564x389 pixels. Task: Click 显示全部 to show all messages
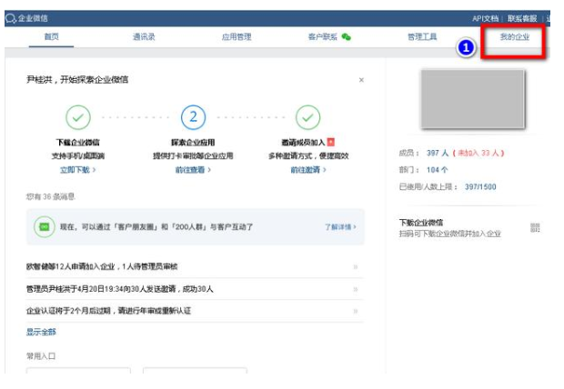pyautogui.click(x=41, y=332)
